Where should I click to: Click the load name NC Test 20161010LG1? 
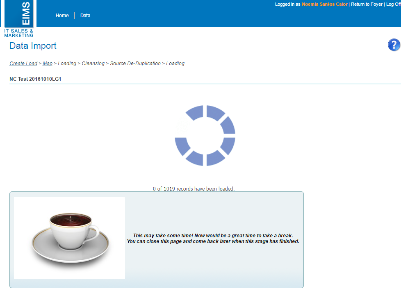coord(35,79)
